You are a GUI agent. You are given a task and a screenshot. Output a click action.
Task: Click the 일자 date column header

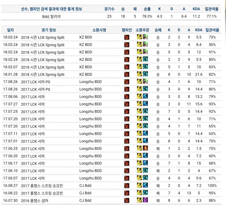(10, 30)
